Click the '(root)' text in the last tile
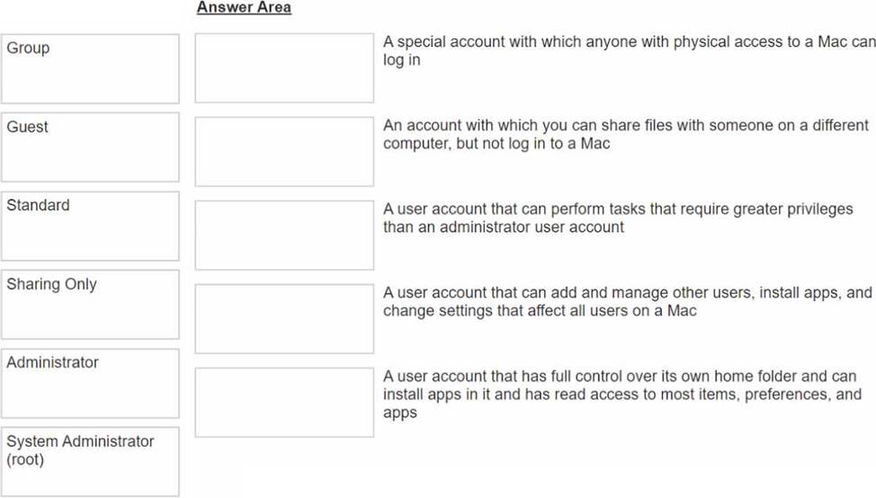This screenshot has height=498, width=876. click(x=25, y=460)
